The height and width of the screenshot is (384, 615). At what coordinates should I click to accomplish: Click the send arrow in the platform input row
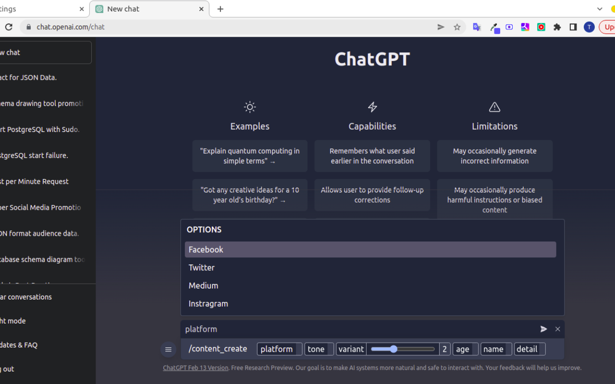pos(543,329)
